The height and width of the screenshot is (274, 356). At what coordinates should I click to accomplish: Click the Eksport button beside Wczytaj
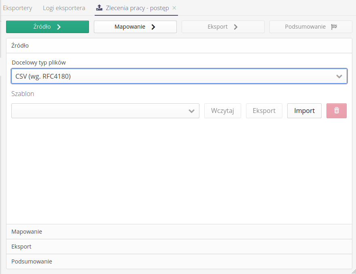coord(264,111)
